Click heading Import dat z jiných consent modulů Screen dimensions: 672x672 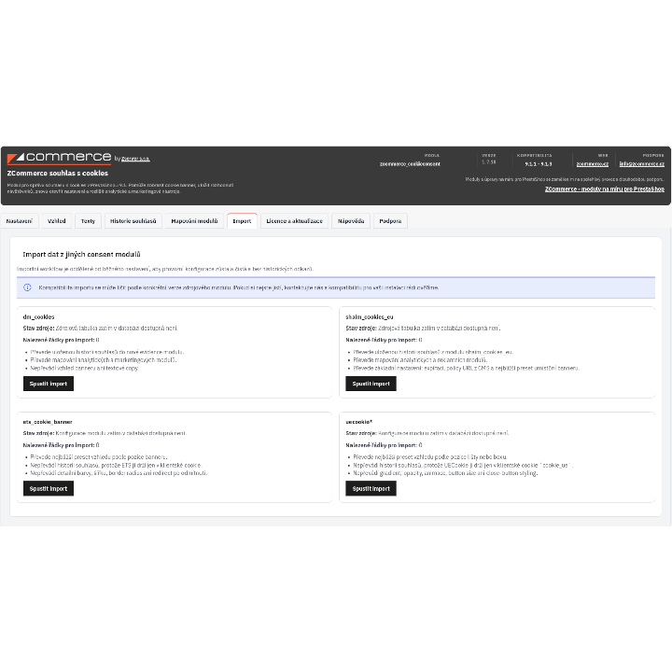tap(81, 254)
